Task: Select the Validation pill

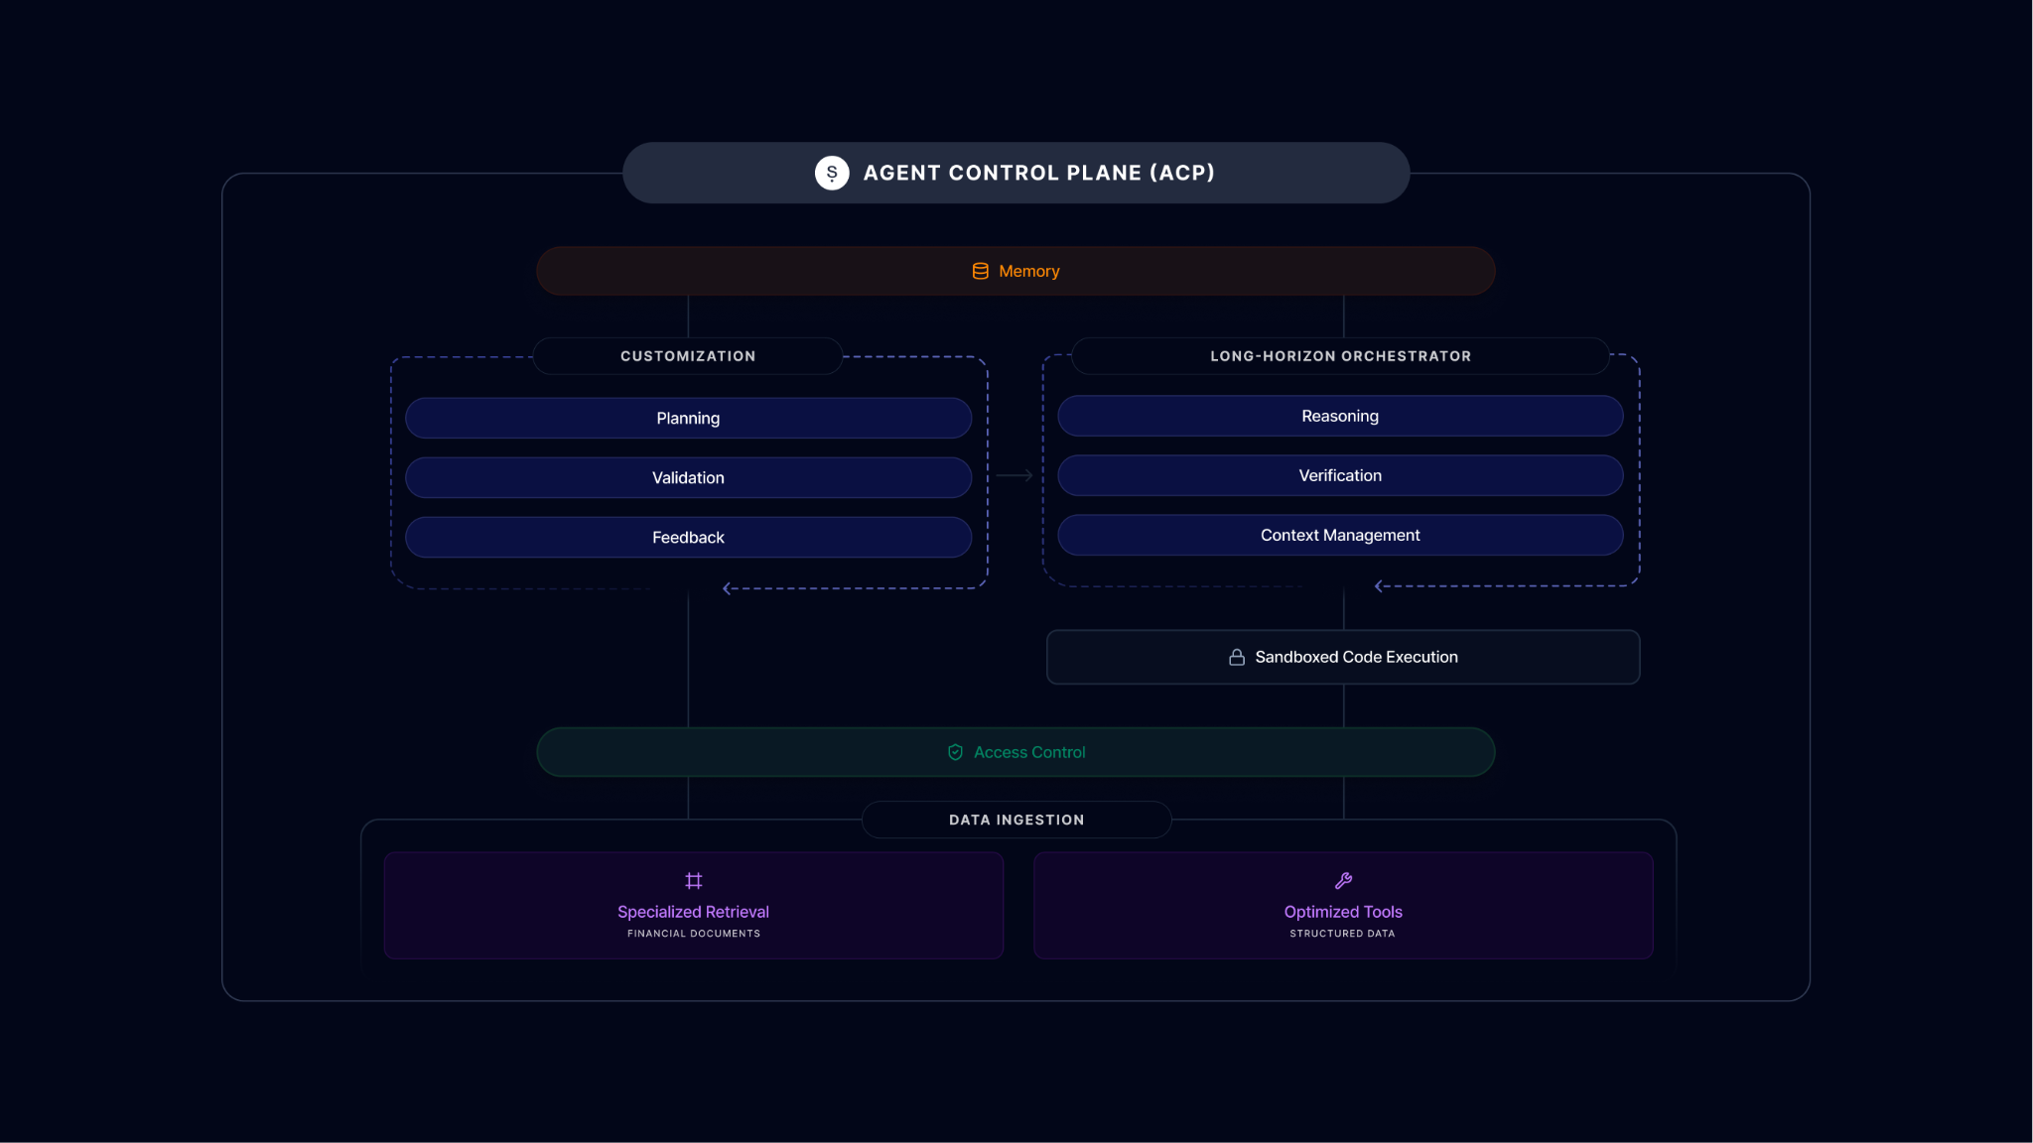Action: coord(688,477)
